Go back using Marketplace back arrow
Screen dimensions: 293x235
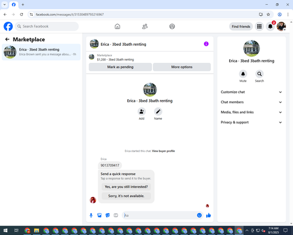click(x=7, y=39)
